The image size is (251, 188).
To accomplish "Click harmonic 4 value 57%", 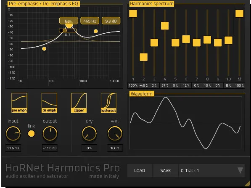I will 165,85.
